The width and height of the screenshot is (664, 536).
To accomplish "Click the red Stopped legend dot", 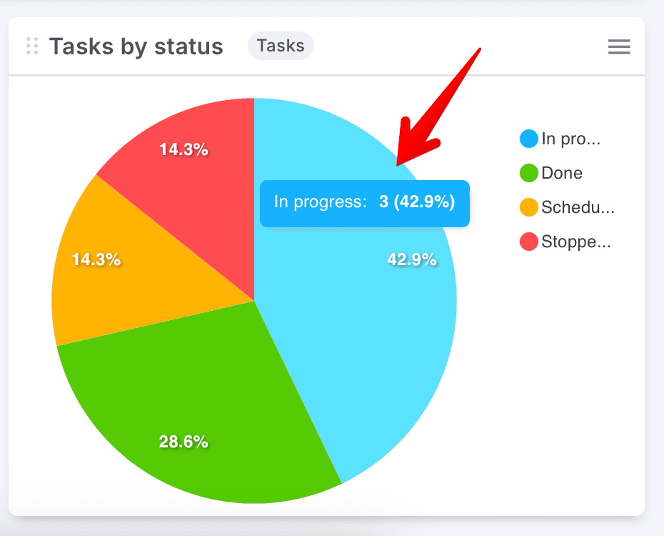I will point(528,242).
